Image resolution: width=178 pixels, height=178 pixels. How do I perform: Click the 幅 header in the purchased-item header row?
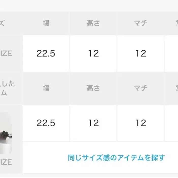(46, 88)
